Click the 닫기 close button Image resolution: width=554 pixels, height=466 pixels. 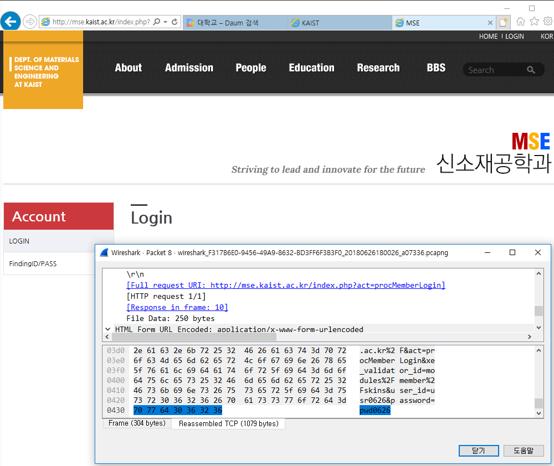479,451
